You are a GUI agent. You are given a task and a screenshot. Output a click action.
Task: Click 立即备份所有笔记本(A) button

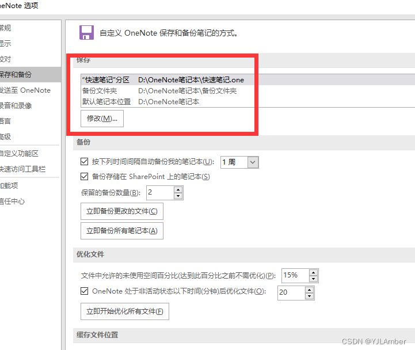tap(122, 231)
